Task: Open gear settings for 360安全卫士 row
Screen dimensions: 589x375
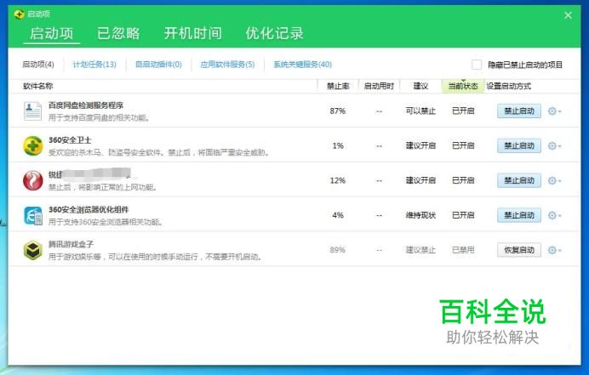Action: (554, 145)
